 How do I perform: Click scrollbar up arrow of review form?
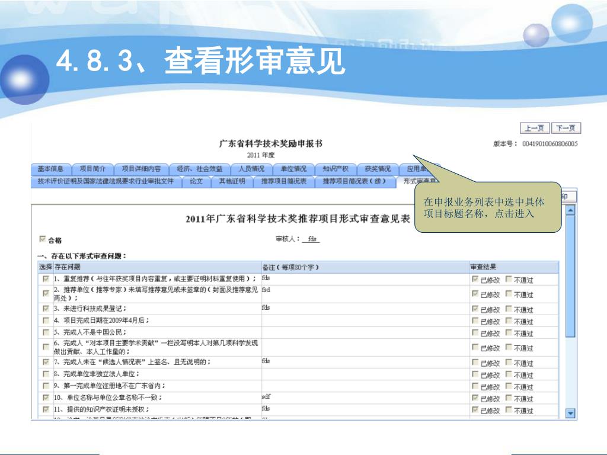(x=570, y=210)
